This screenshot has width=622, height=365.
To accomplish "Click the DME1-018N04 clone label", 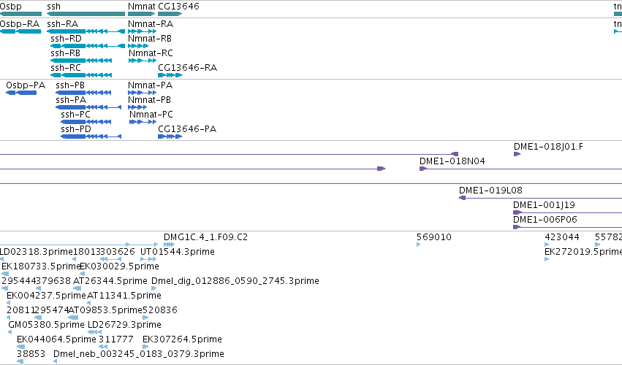I will 452,161.
